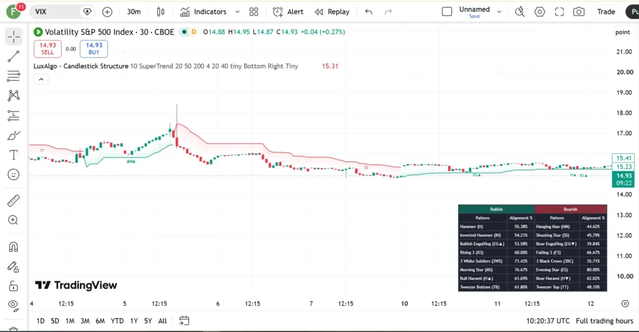Viewport: 639px width, 332px height.
Task: Set date range to All
Action: (163, 321)
